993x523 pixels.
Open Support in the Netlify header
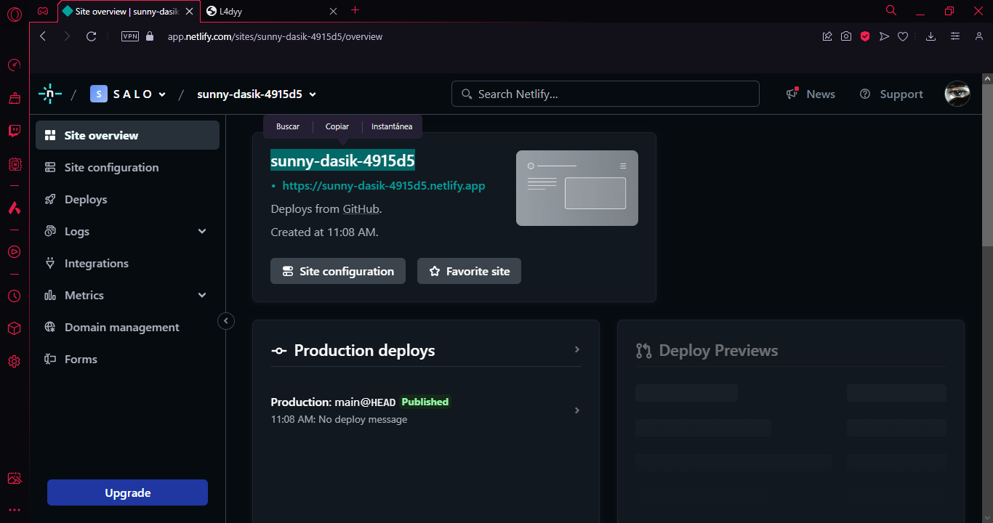point(891,94)
